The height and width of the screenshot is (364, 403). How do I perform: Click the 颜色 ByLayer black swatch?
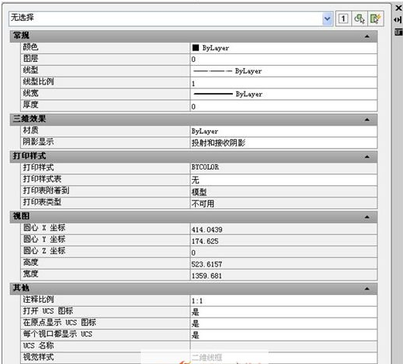coord(196,48)
